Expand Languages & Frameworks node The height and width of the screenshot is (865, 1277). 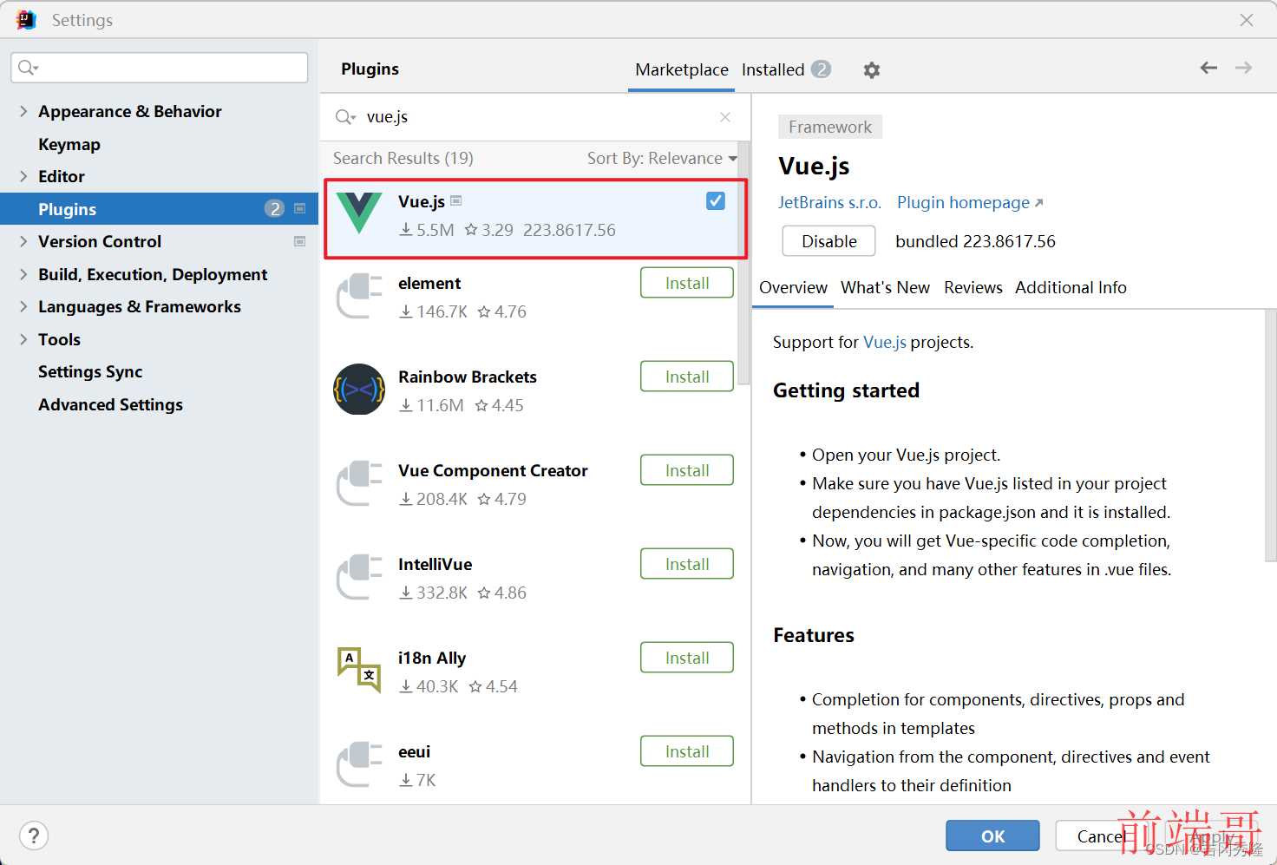[x=23, y=306]
